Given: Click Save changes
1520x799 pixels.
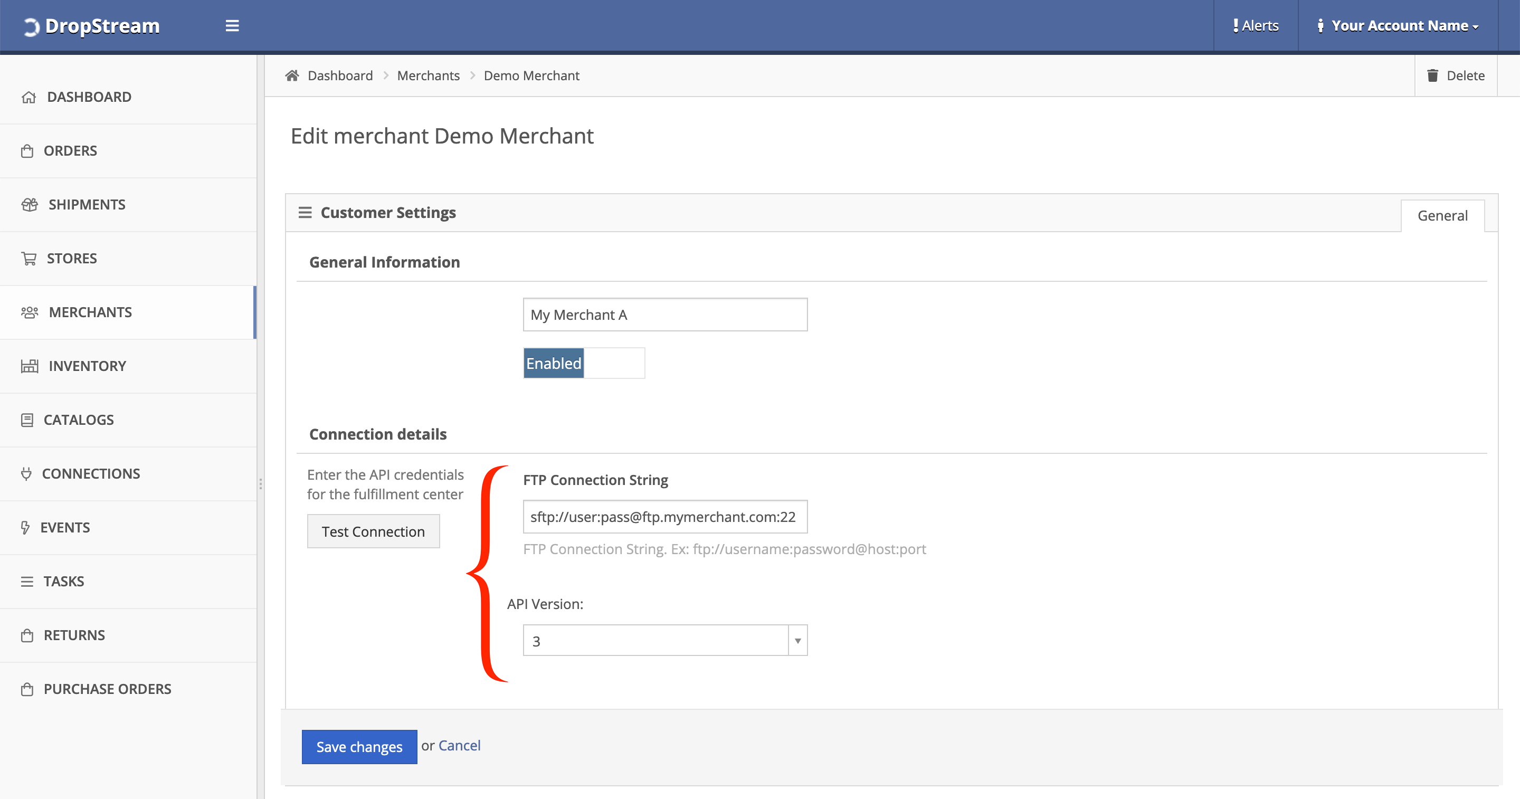Looking at the screenshot, I should coord(359,746).
